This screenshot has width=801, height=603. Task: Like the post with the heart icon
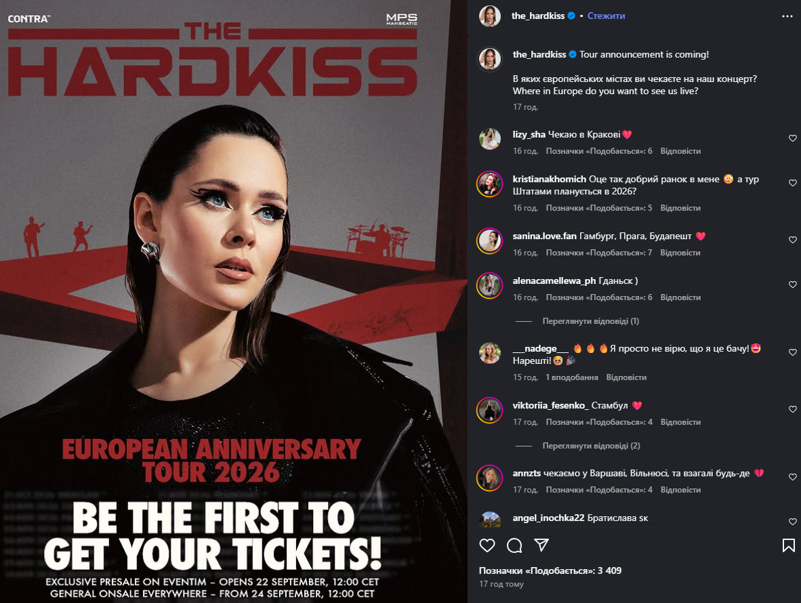[x=487, y=545]
